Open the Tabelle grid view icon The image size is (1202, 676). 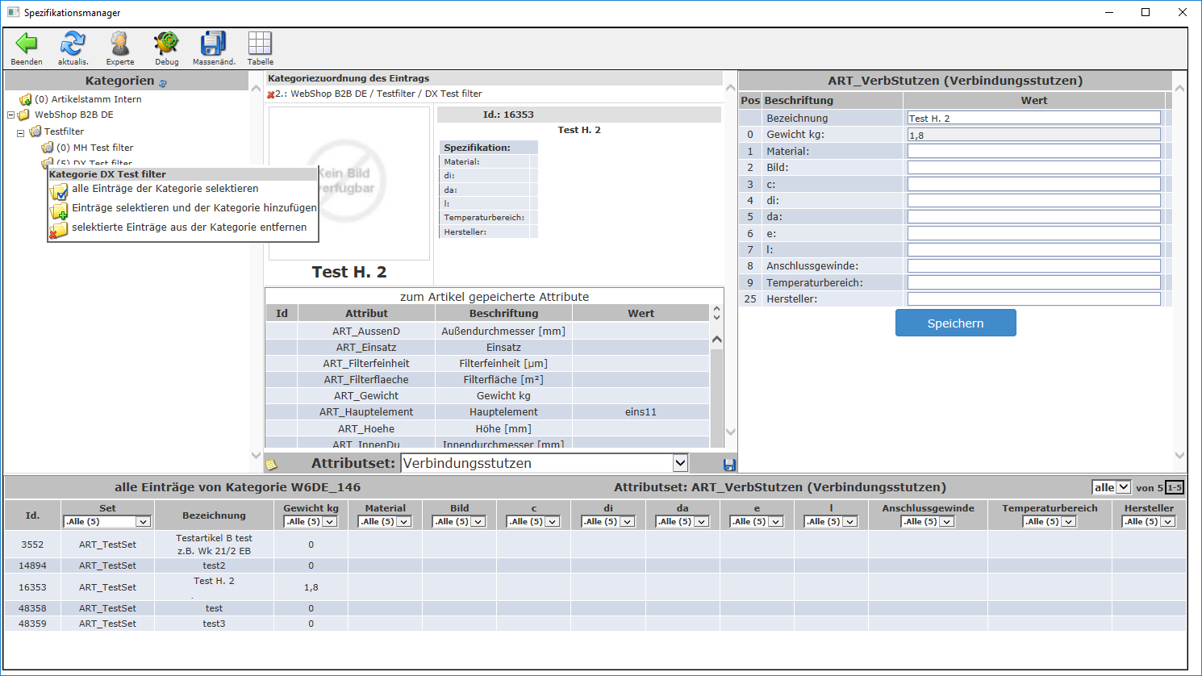(x=260, y=44)
